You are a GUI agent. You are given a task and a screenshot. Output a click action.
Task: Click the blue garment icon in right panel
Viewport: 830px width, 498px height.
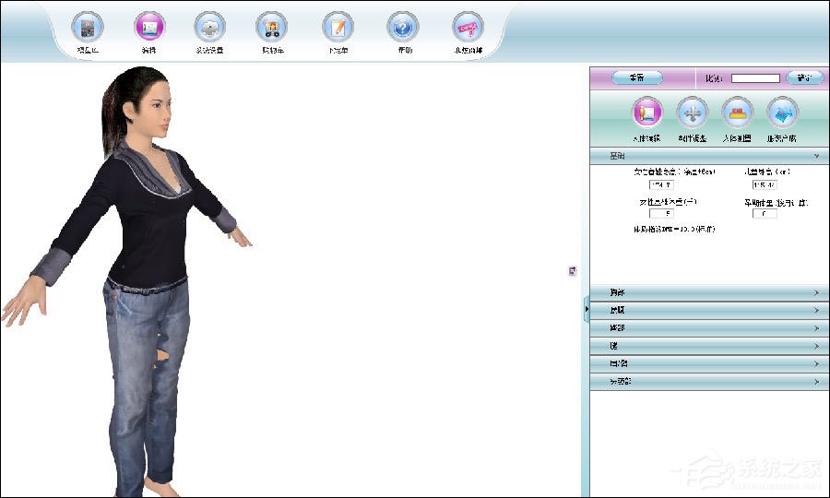click(782, 113)
